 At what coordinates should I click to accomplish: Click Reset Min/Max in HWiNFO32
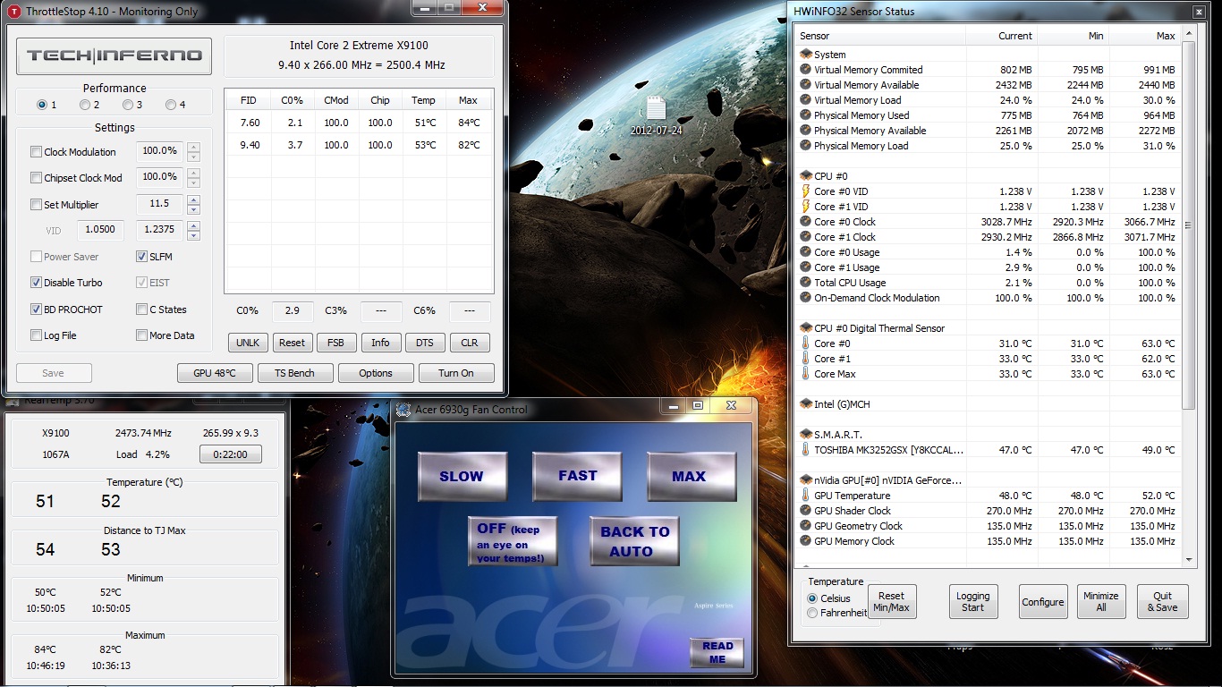click(891, 602)
